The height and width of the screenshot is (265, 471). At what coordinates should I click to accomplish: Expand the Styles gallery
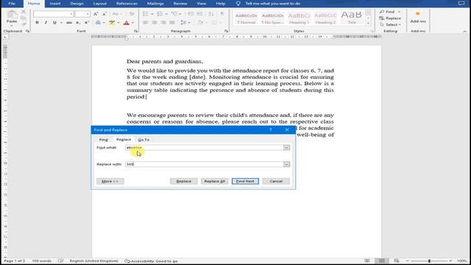[x=368, y=23]
